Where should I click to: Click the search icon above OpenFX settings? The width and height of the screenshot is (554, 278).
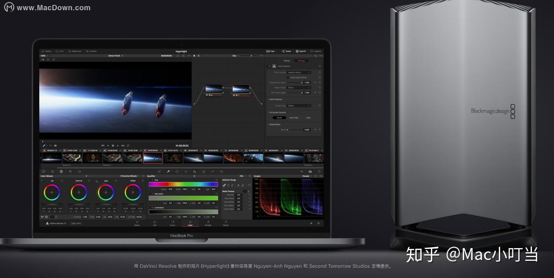(316, 56)
